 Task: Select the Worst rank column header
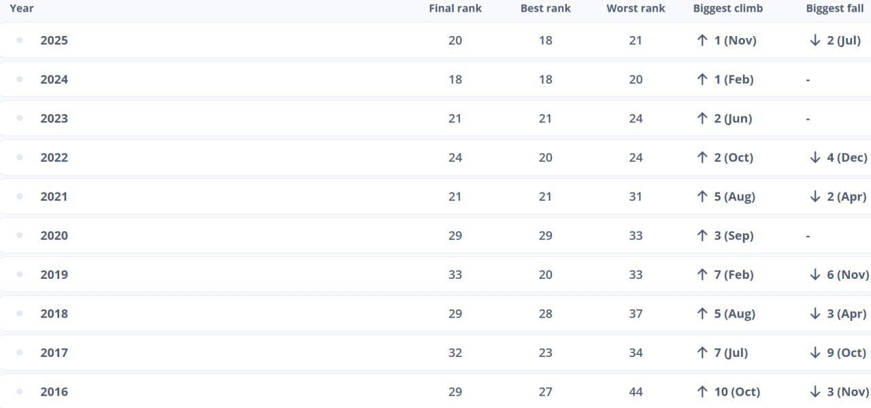636,8
